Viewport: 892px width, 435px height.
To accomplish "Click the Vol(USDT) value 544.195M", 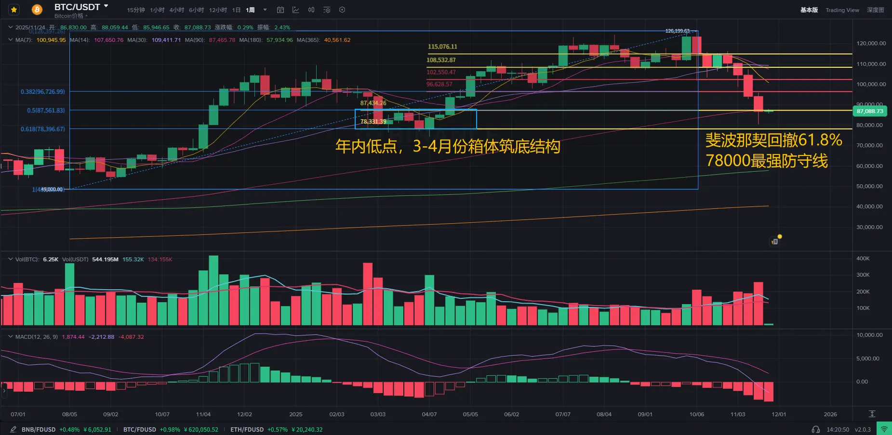I will (x=105, y=259).
